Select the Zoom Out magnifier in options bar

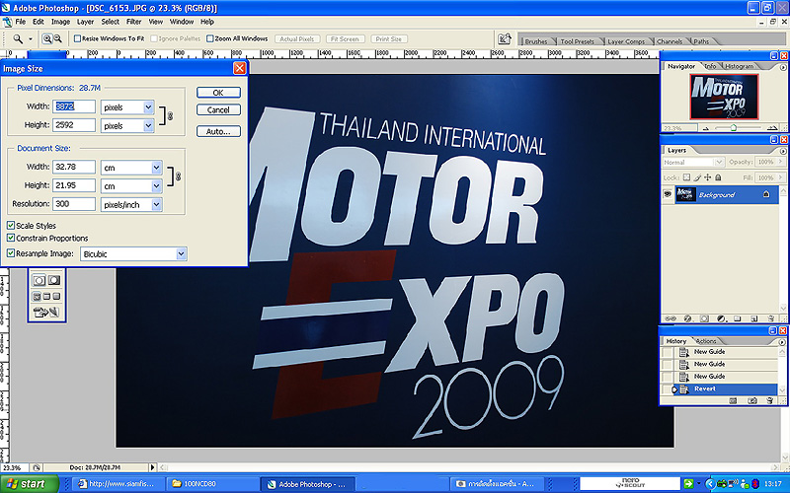click(x=57, y=38)
